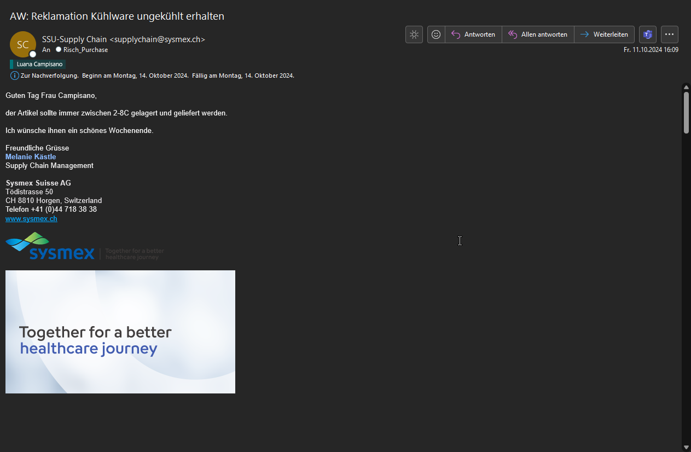Click presence status dot on sender avatar

click(x=33, y=54)
